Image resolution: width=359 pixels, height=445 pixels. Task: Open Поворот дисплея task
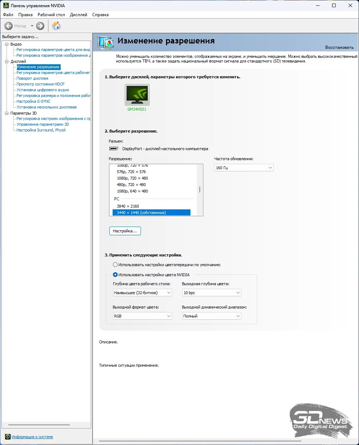tap(32, 78)
